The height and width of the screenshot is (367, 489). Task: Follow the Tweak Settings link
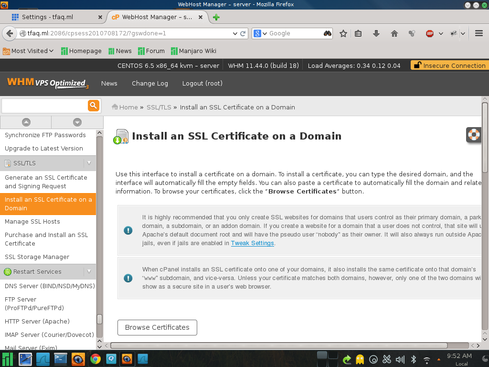(252, 243)
